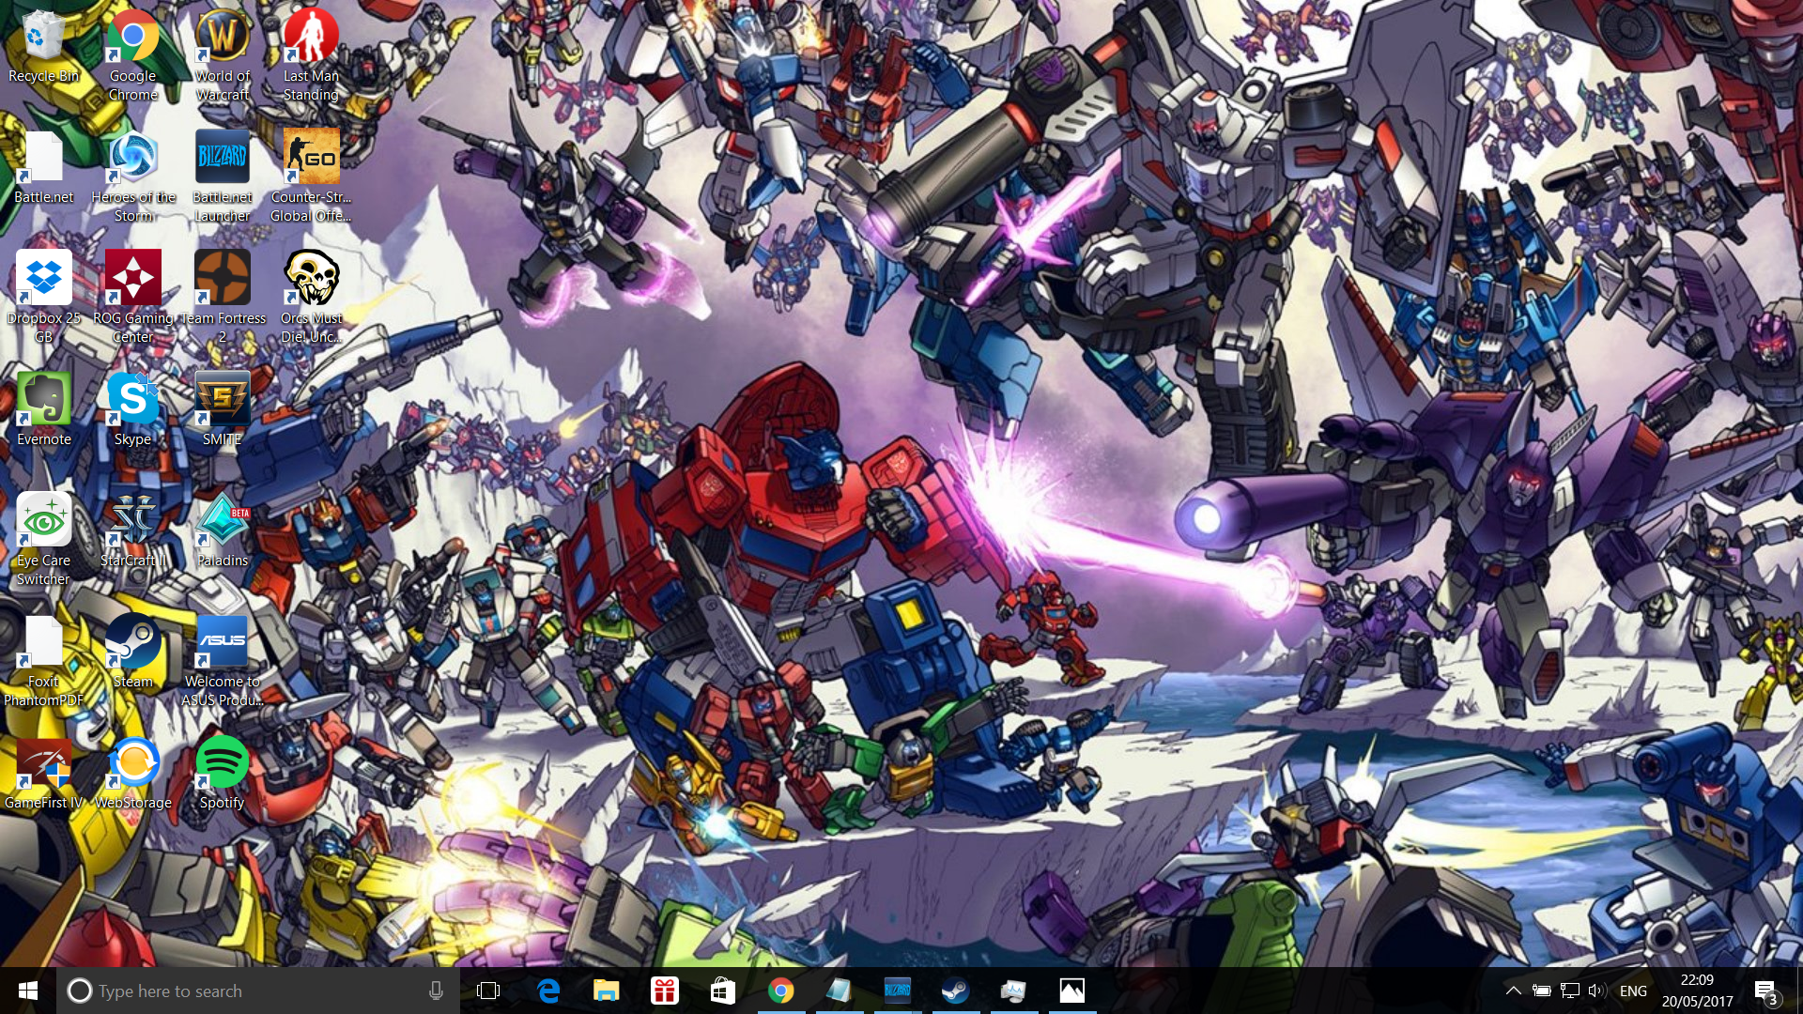Expand the hidden system tray icons

click(1514, 991)
